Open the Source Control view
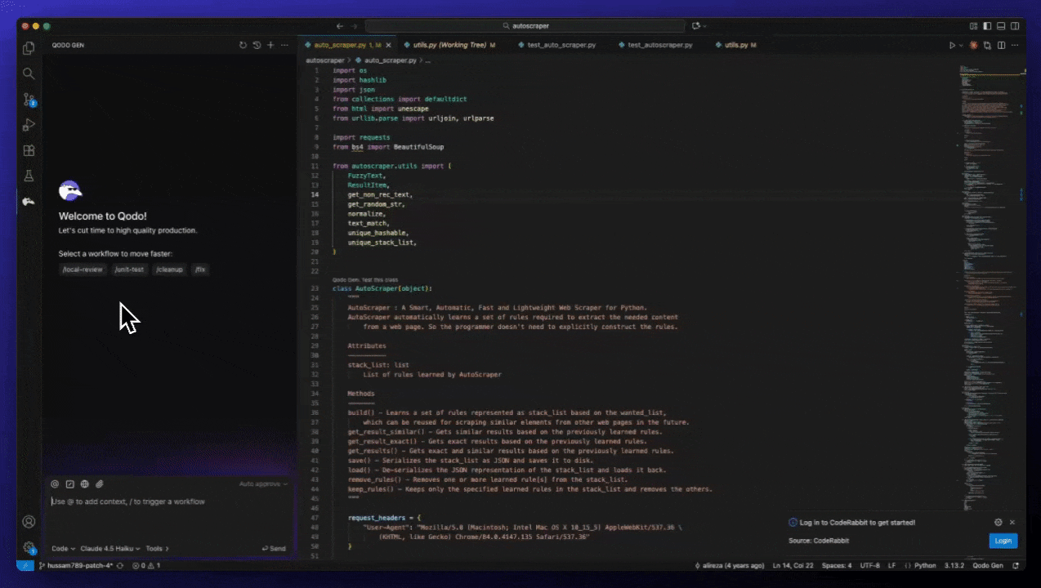Screen dimensions: 1041x588 coord(29,100)
